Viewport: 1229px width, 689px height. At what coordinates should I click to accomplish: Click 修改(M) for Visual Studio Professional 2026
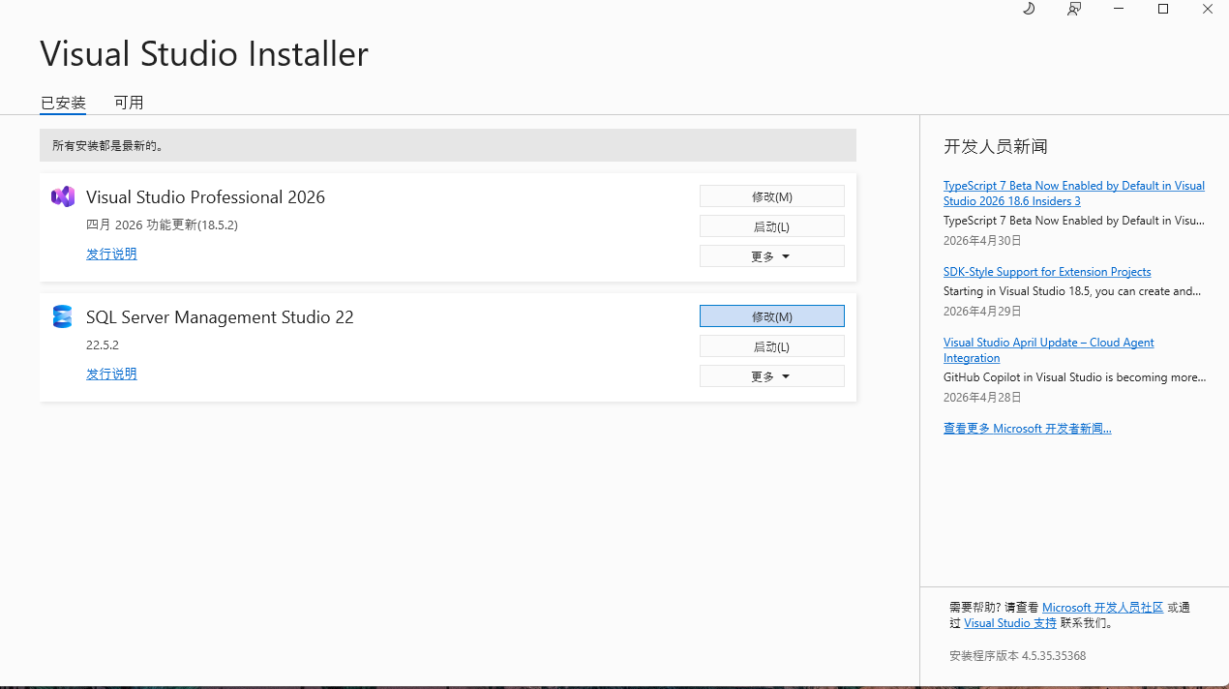[772, 196]
